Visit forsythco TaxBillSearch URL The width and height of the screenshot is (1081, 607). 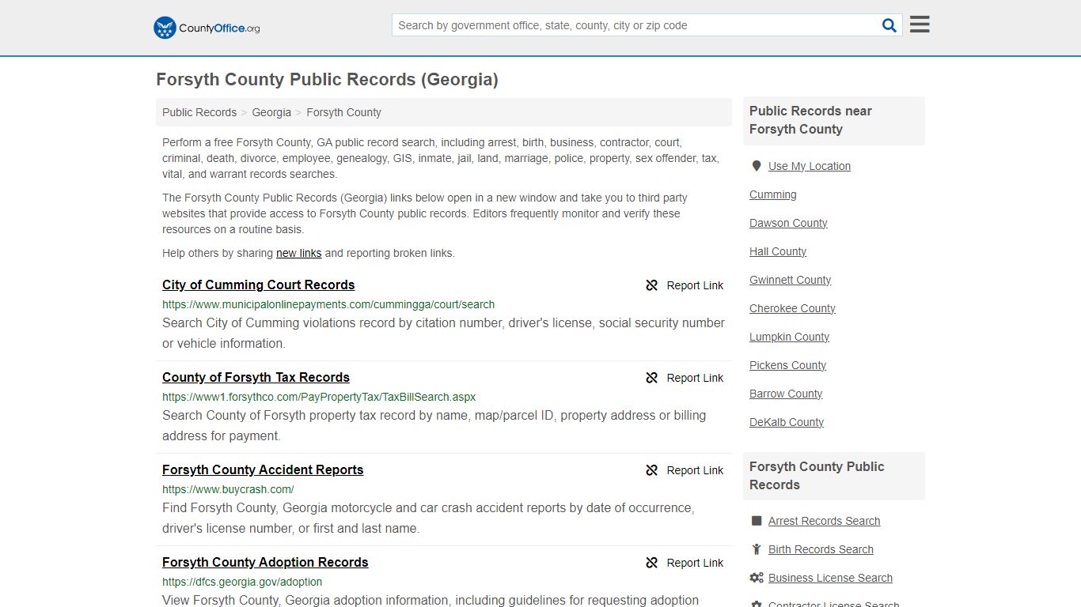[x=319, y=397]
